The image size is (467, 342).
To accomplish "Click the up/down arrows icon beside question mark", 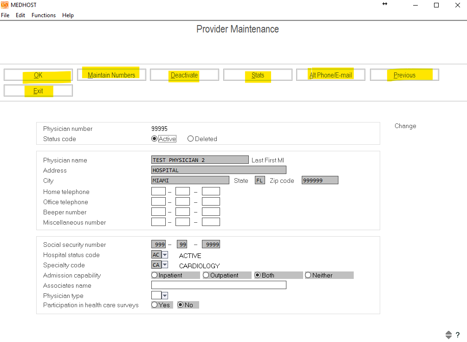I will coord(448,335).
